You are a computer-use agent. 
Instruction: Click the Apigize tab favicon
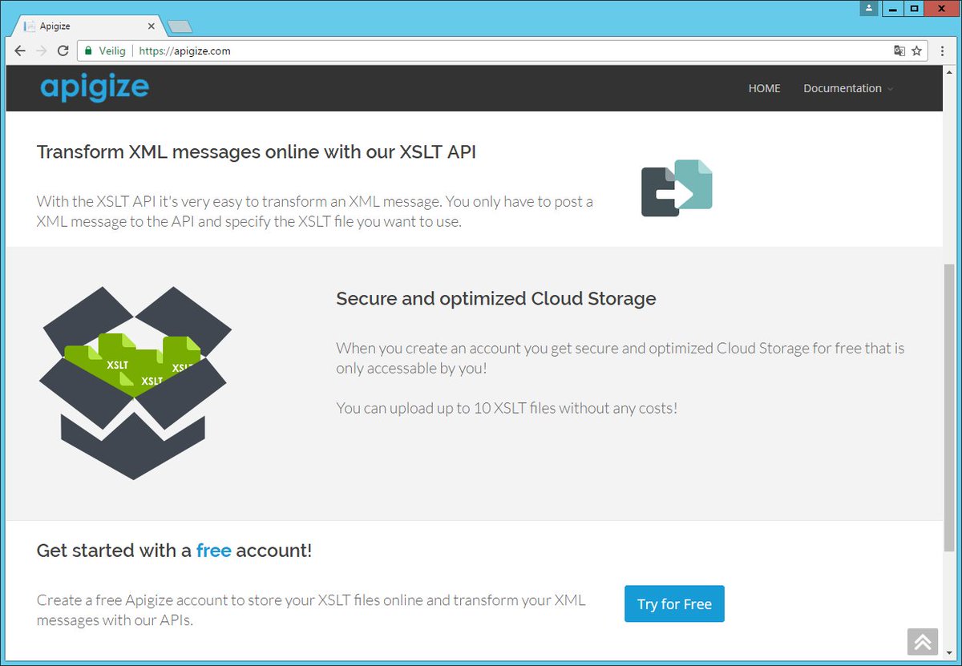30,26
